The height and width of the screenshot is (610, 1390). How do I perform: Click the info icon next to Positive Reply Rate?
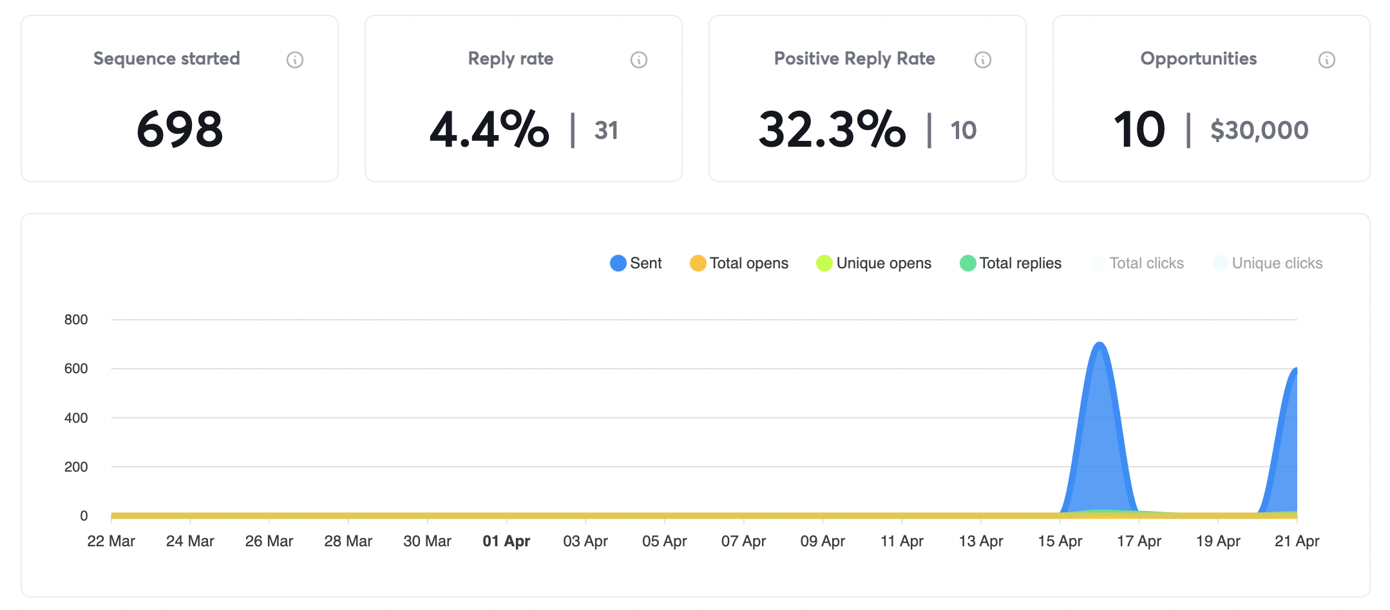pos(982,59)
